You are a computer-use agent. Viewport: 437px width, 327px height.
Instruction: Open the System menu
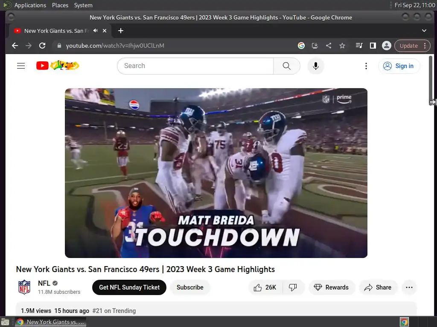pyautogui.click(x=83, y=5)
